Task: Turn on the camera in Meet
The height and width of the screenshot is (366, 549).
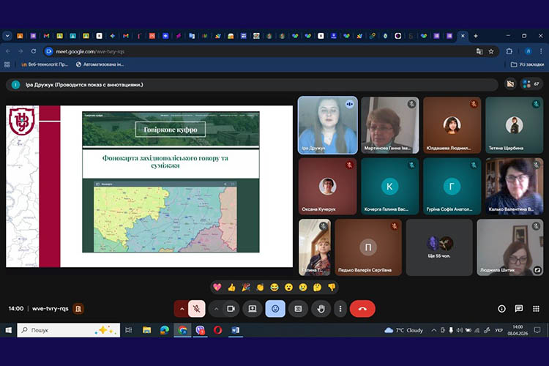Action: [x=231, y=309]
